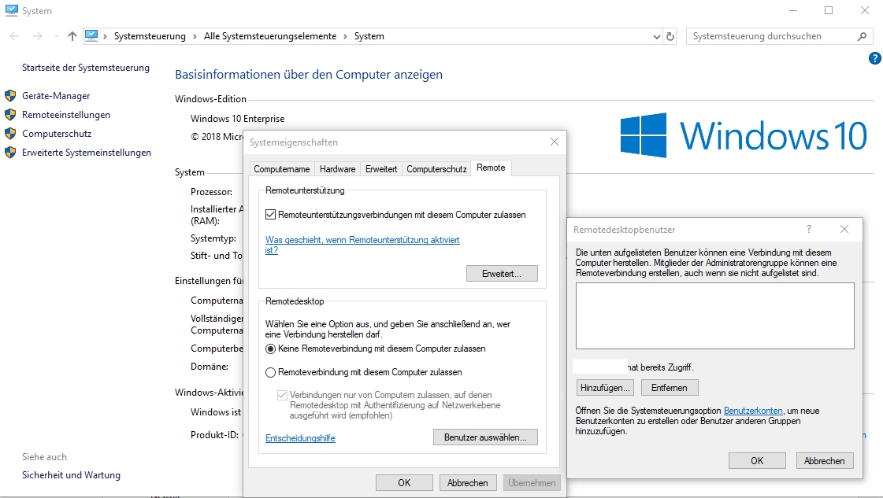Click Übernehmen in Systemeigenschaften dialog

coord(532,483)
